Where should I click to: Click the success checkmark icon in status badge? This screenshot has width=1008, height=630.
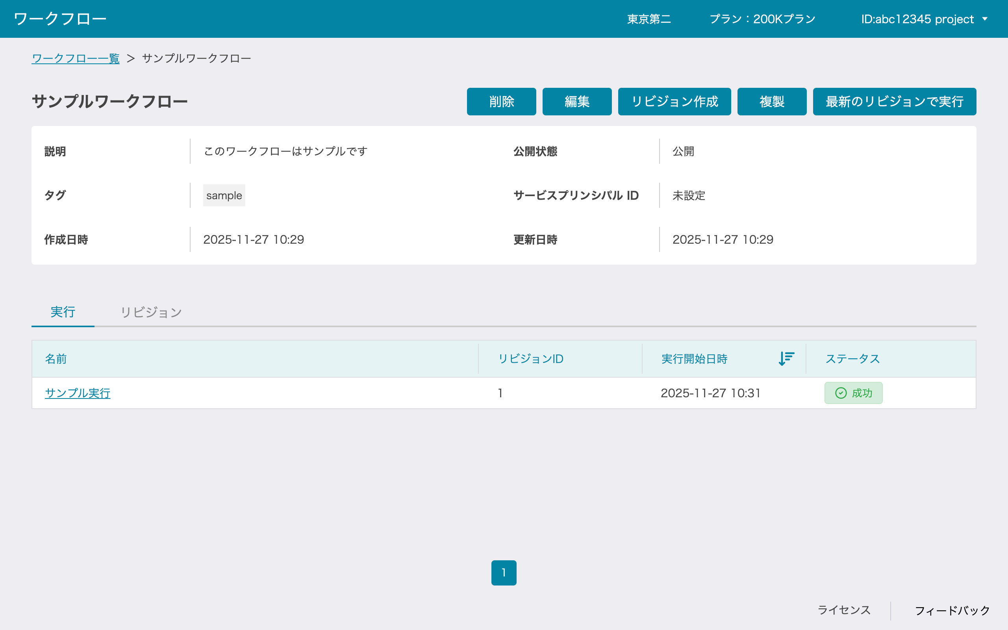pyautogui.click(x=841, y=393)
